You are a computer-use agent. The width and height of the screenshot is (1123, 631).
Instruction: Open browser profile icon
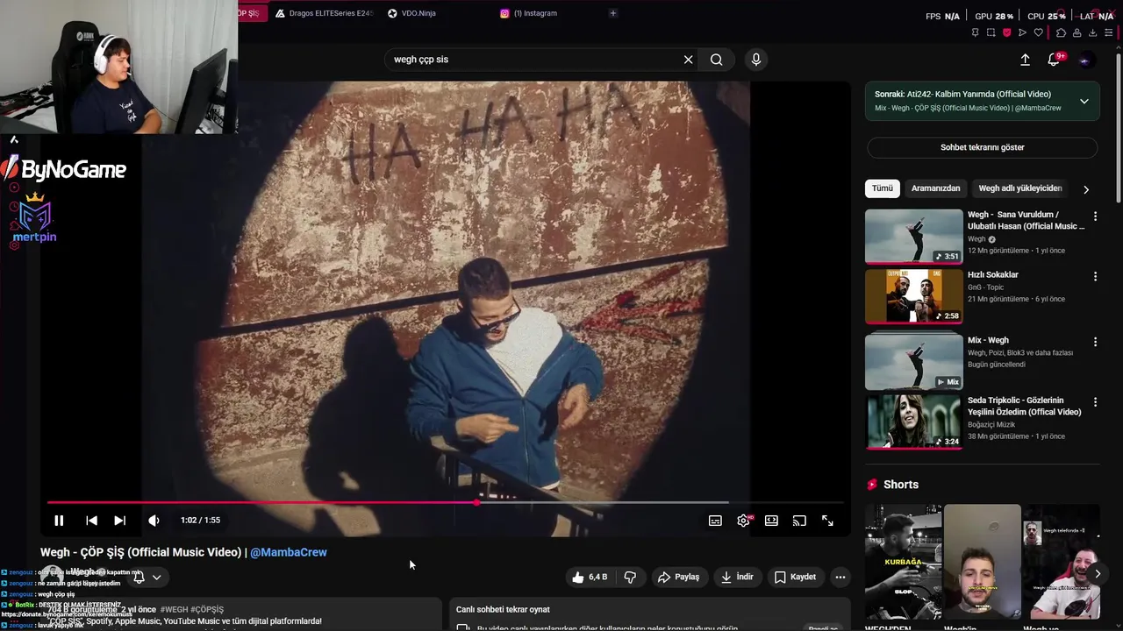pyautogui.click(x=1077, y=32)
